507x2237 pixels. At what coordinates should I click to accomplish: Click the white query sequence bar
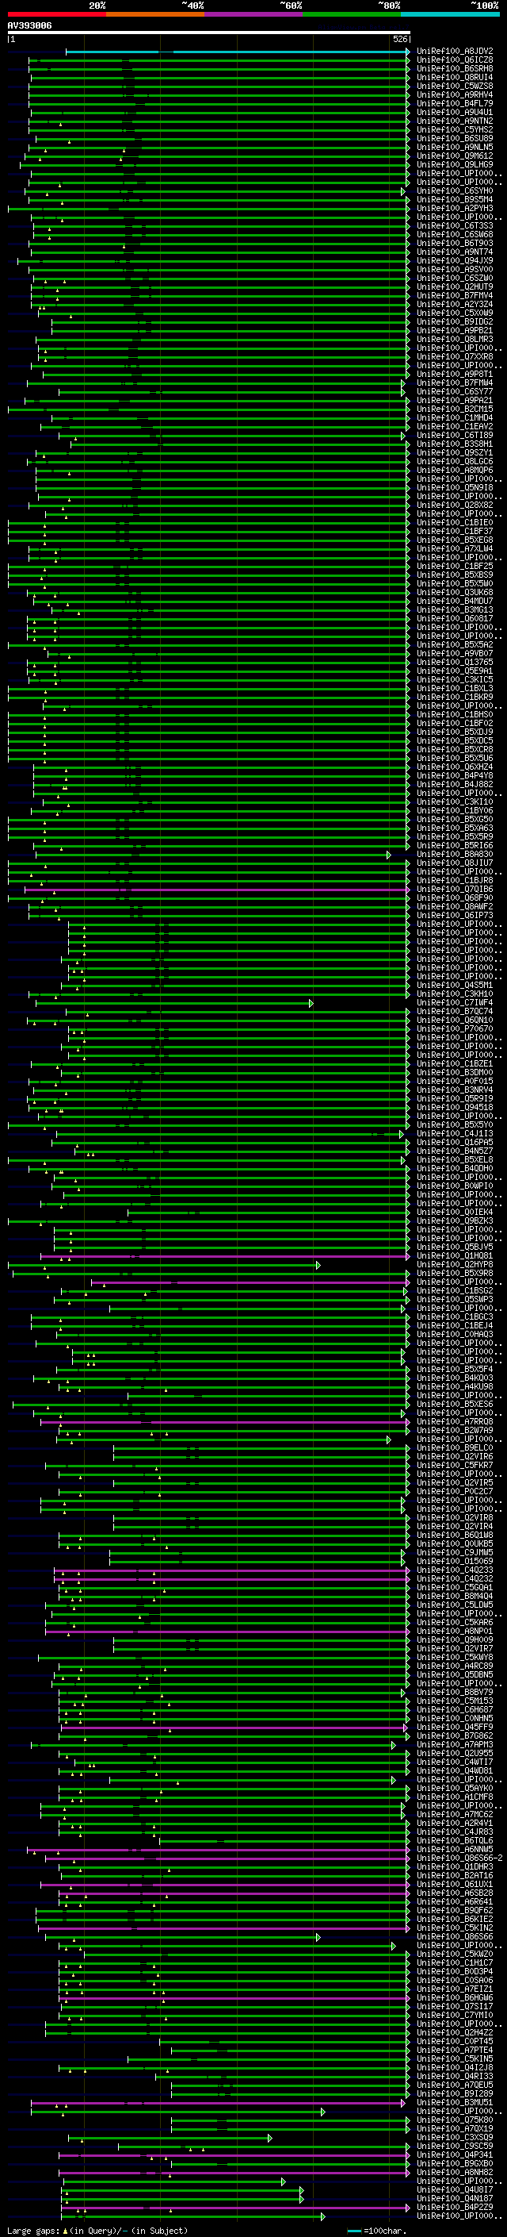[209, 33]
